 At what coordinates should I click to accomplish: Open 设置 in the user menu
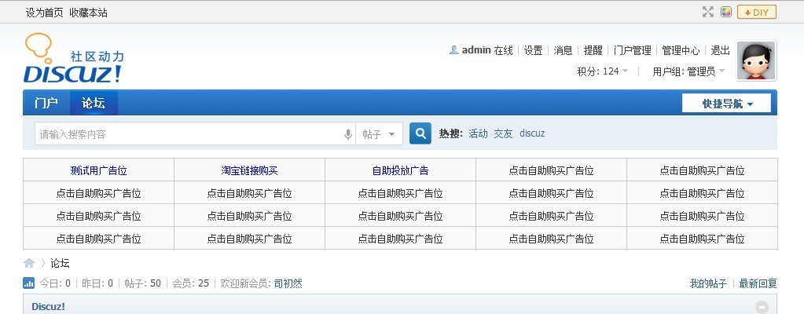point(534,50)
